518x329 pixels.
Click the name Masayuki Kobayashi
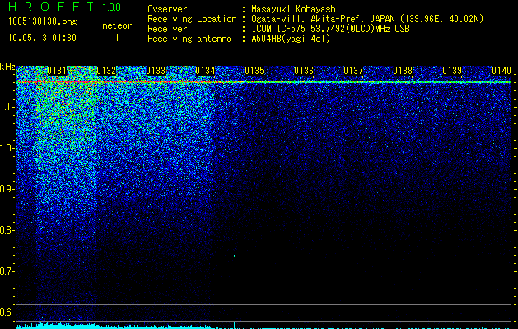pyautogui.click(x=296, y=9)
